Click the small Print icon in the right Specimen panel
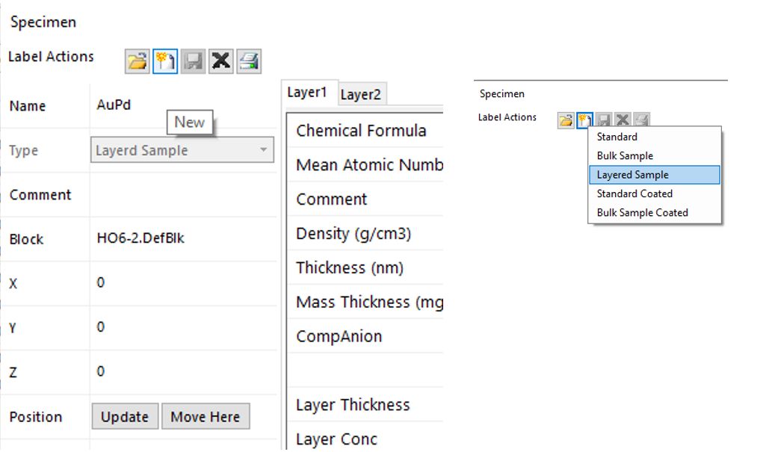This screenshot has height=452, width=769. pos(641,120)
